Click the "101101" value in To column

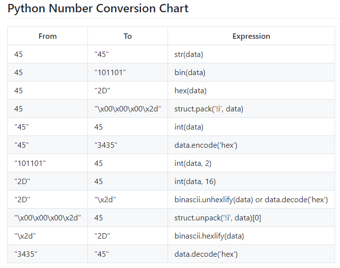(110, 73)
